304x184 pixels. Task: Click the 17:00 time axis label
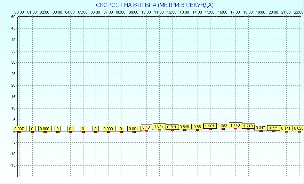click(235, 12)
